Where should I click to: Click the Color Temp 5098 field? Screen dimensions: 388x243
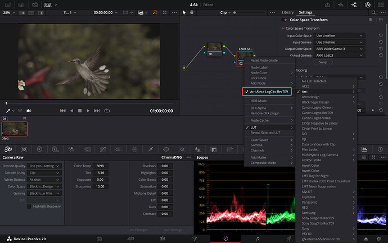coord(100,166)
